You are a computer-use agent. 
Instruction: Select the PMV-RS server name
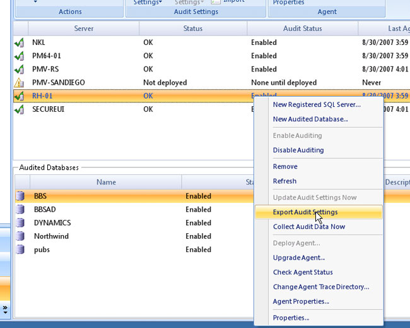pyautogui.click(x=45, y=69)
